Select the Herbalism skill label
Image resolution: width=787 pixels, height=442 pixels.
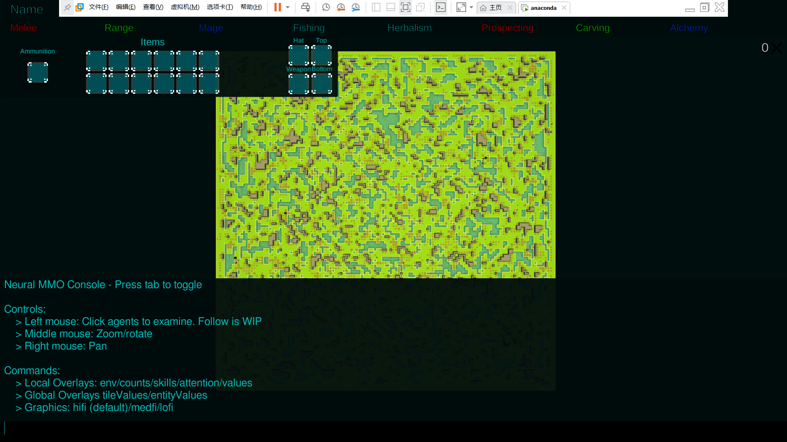(409, 28)
